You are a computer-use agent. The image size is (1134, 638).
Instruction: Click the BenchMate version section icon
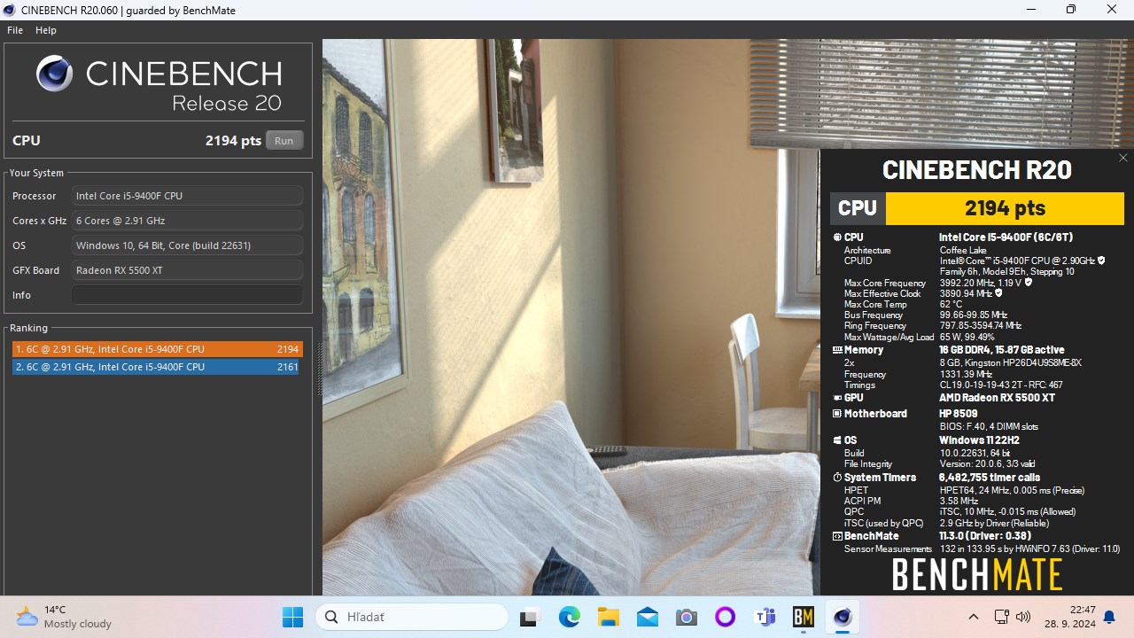(x=837, y=536)
